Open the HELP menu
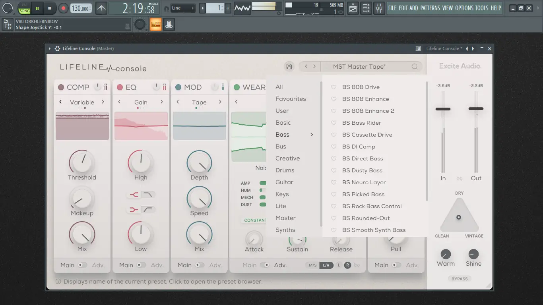This screenshot has width=543, height=305. [496, 8]
